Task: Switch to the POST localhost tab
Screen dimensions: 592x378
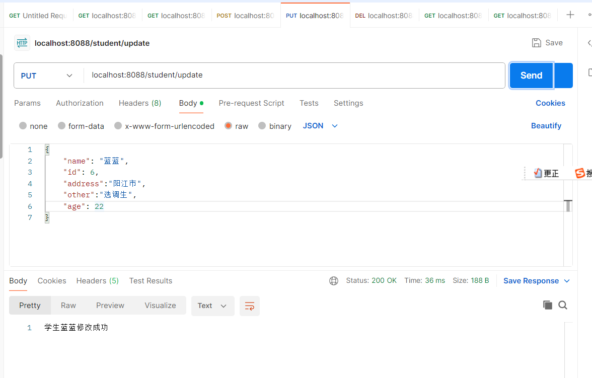Action: tap(246, 16)
